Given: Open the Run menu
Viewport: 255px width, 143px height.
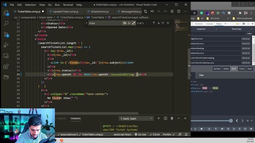Looking at the screenshot, I should pos(57,5).
